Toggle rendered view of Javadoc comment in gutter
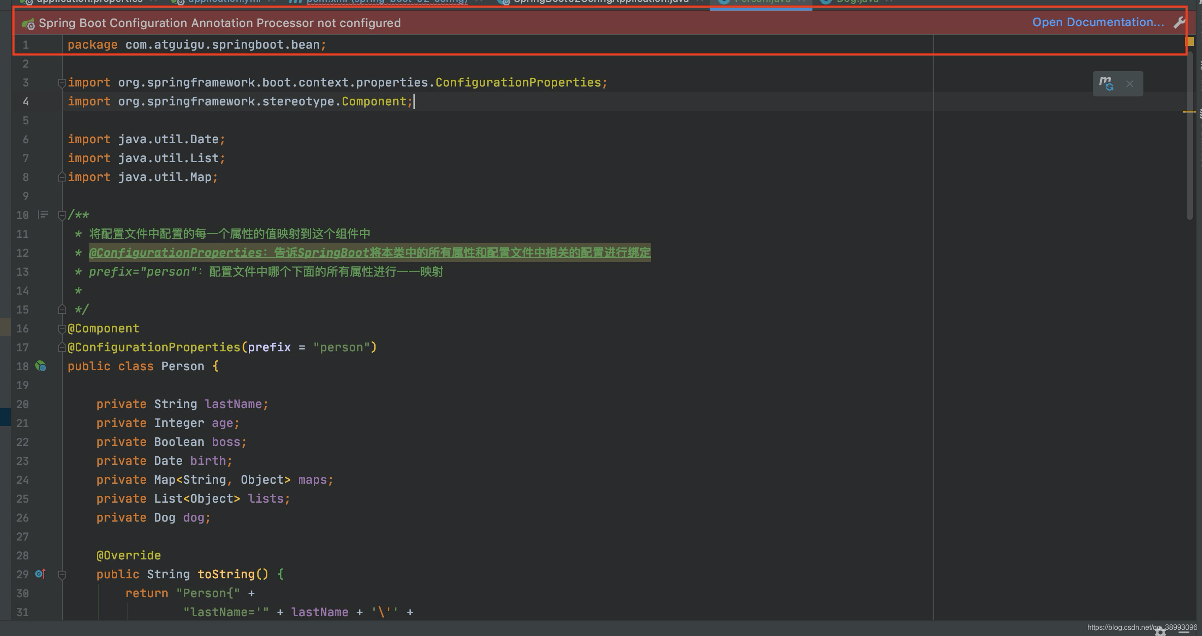Viewport: 1202px width, 636px height. point(42,214)
